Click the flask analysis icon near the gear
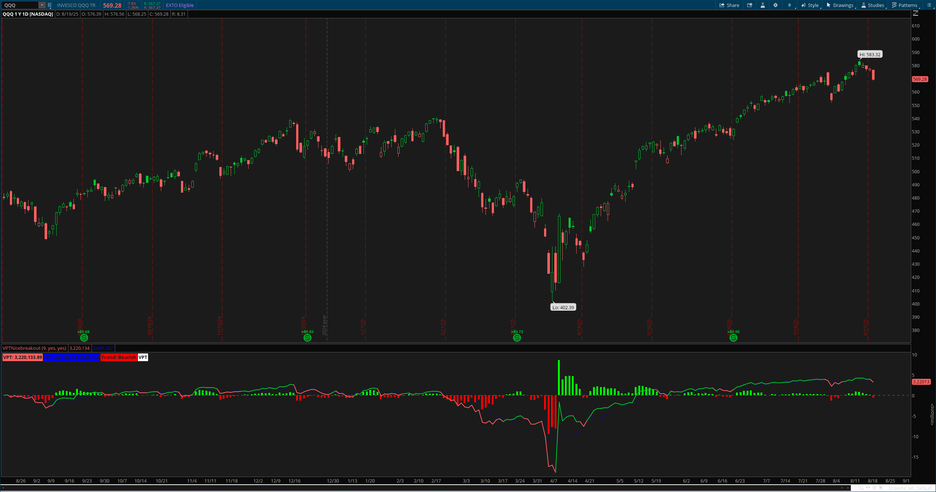Viewport: 936px width, 492px height. (x=763, y=5)
